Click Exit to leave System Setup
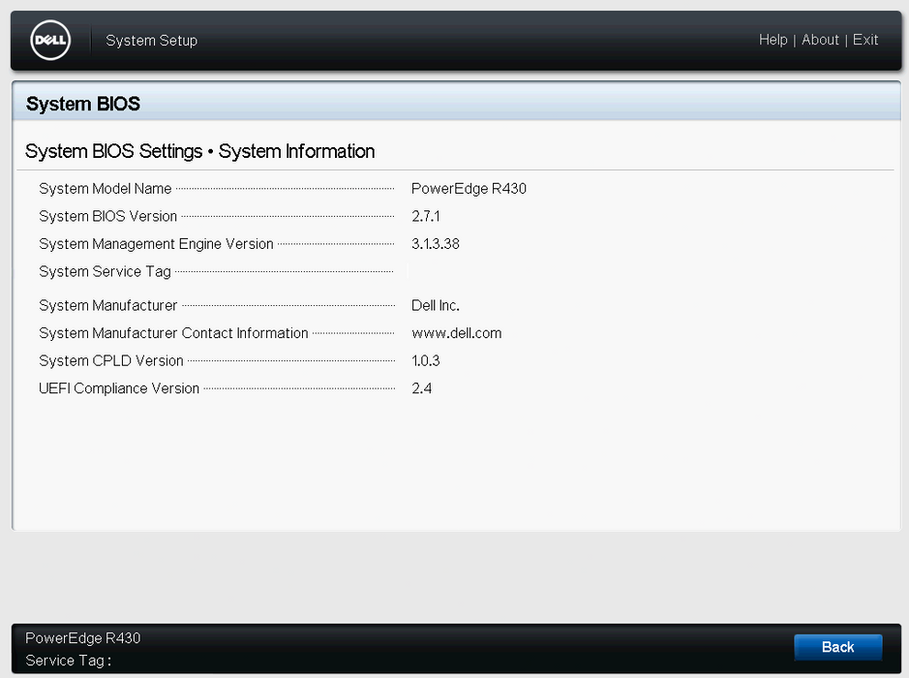Image resolution: width=909 pixels, height=678 pixels. 864,40
